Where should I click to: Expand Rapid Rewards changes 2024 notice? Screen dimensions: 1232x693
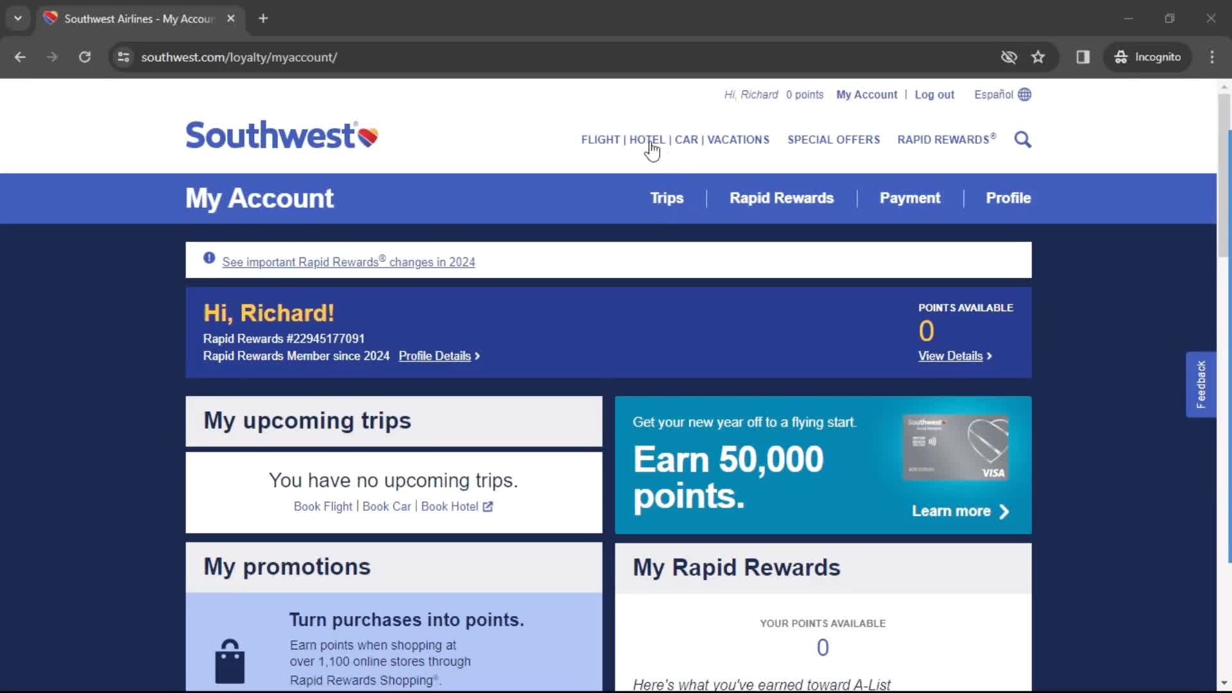(x=348, y=261)
